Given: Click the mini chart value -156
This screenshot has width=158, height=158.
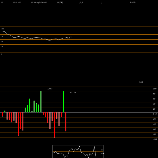Looking at the screenshot, I should click(x=102, y=154).
